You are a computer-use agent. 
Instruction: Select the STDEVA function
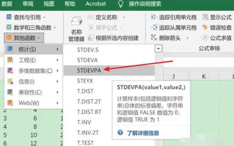pos(87,60)
